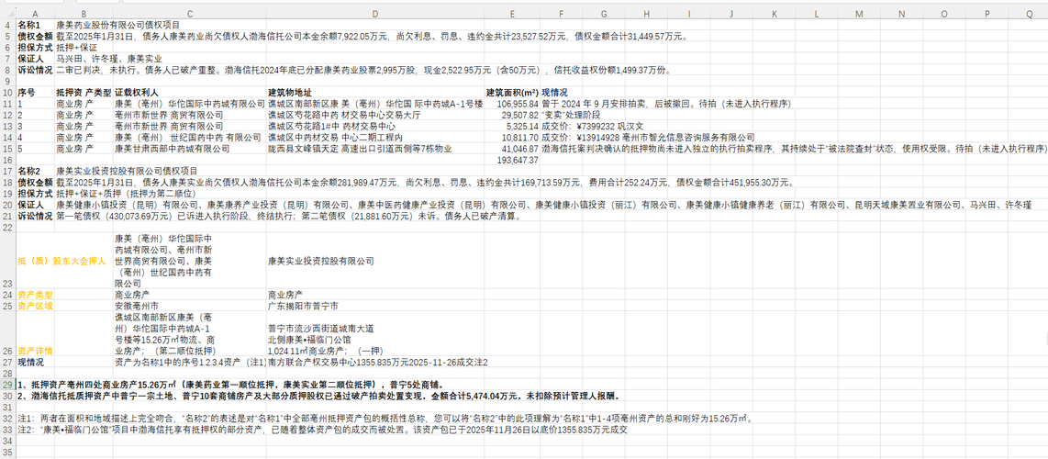Click the 建筑面积(m²) header cell
The height and width of the screenshot is (459, 1048).
(512, 92)
